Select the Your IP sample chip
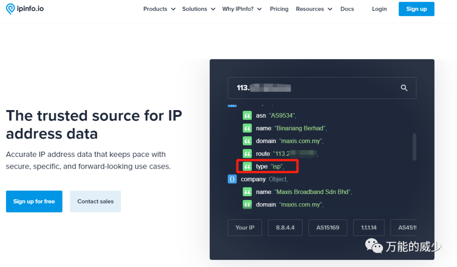The image size is (457, 267). (245, 227)
